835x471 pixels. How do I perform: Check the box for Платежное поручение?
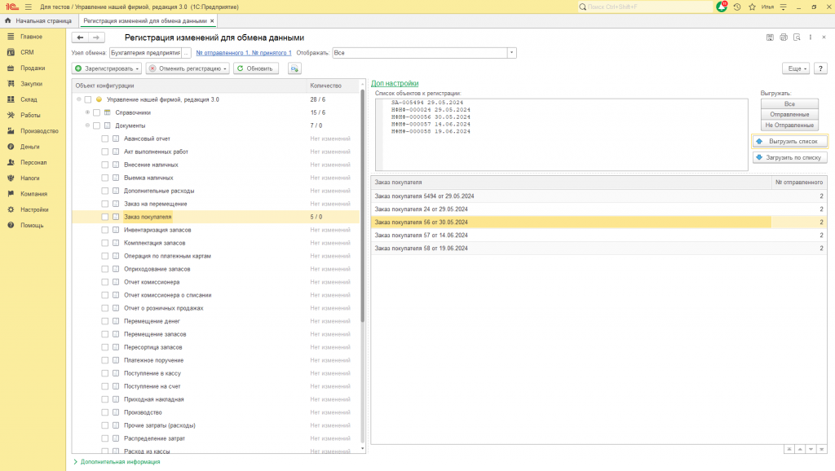(105, 360)
